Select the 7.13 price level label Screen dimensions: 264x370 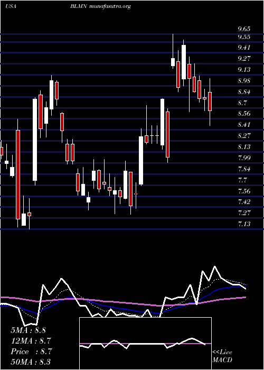click(244, 224)
